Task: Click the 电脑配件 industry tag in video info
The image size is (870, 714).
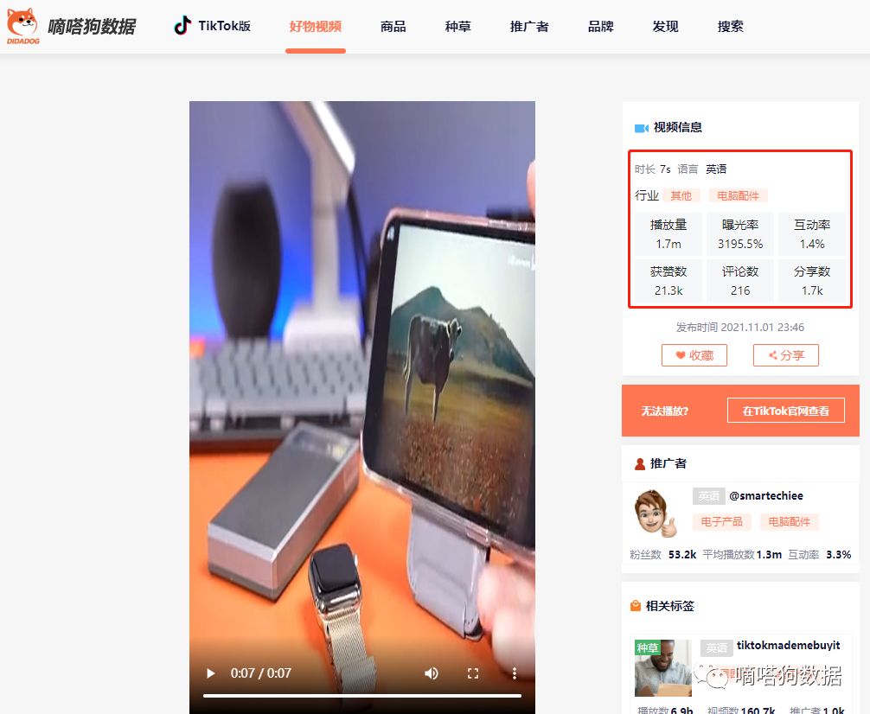Action: click(x=739, y=196)
